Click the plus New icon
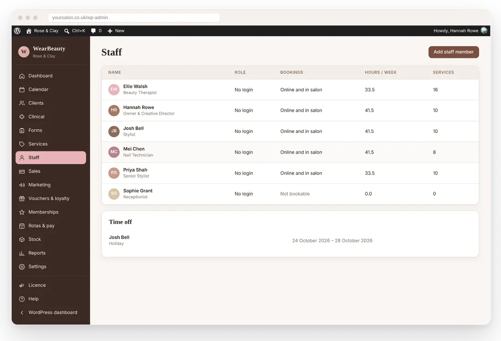The image size is (501, 341). (110, 31)
